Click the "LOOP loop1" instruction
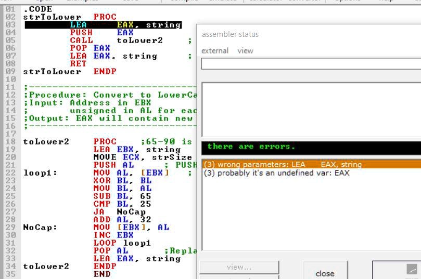This screenshot has width=421, height=279. 122,243
